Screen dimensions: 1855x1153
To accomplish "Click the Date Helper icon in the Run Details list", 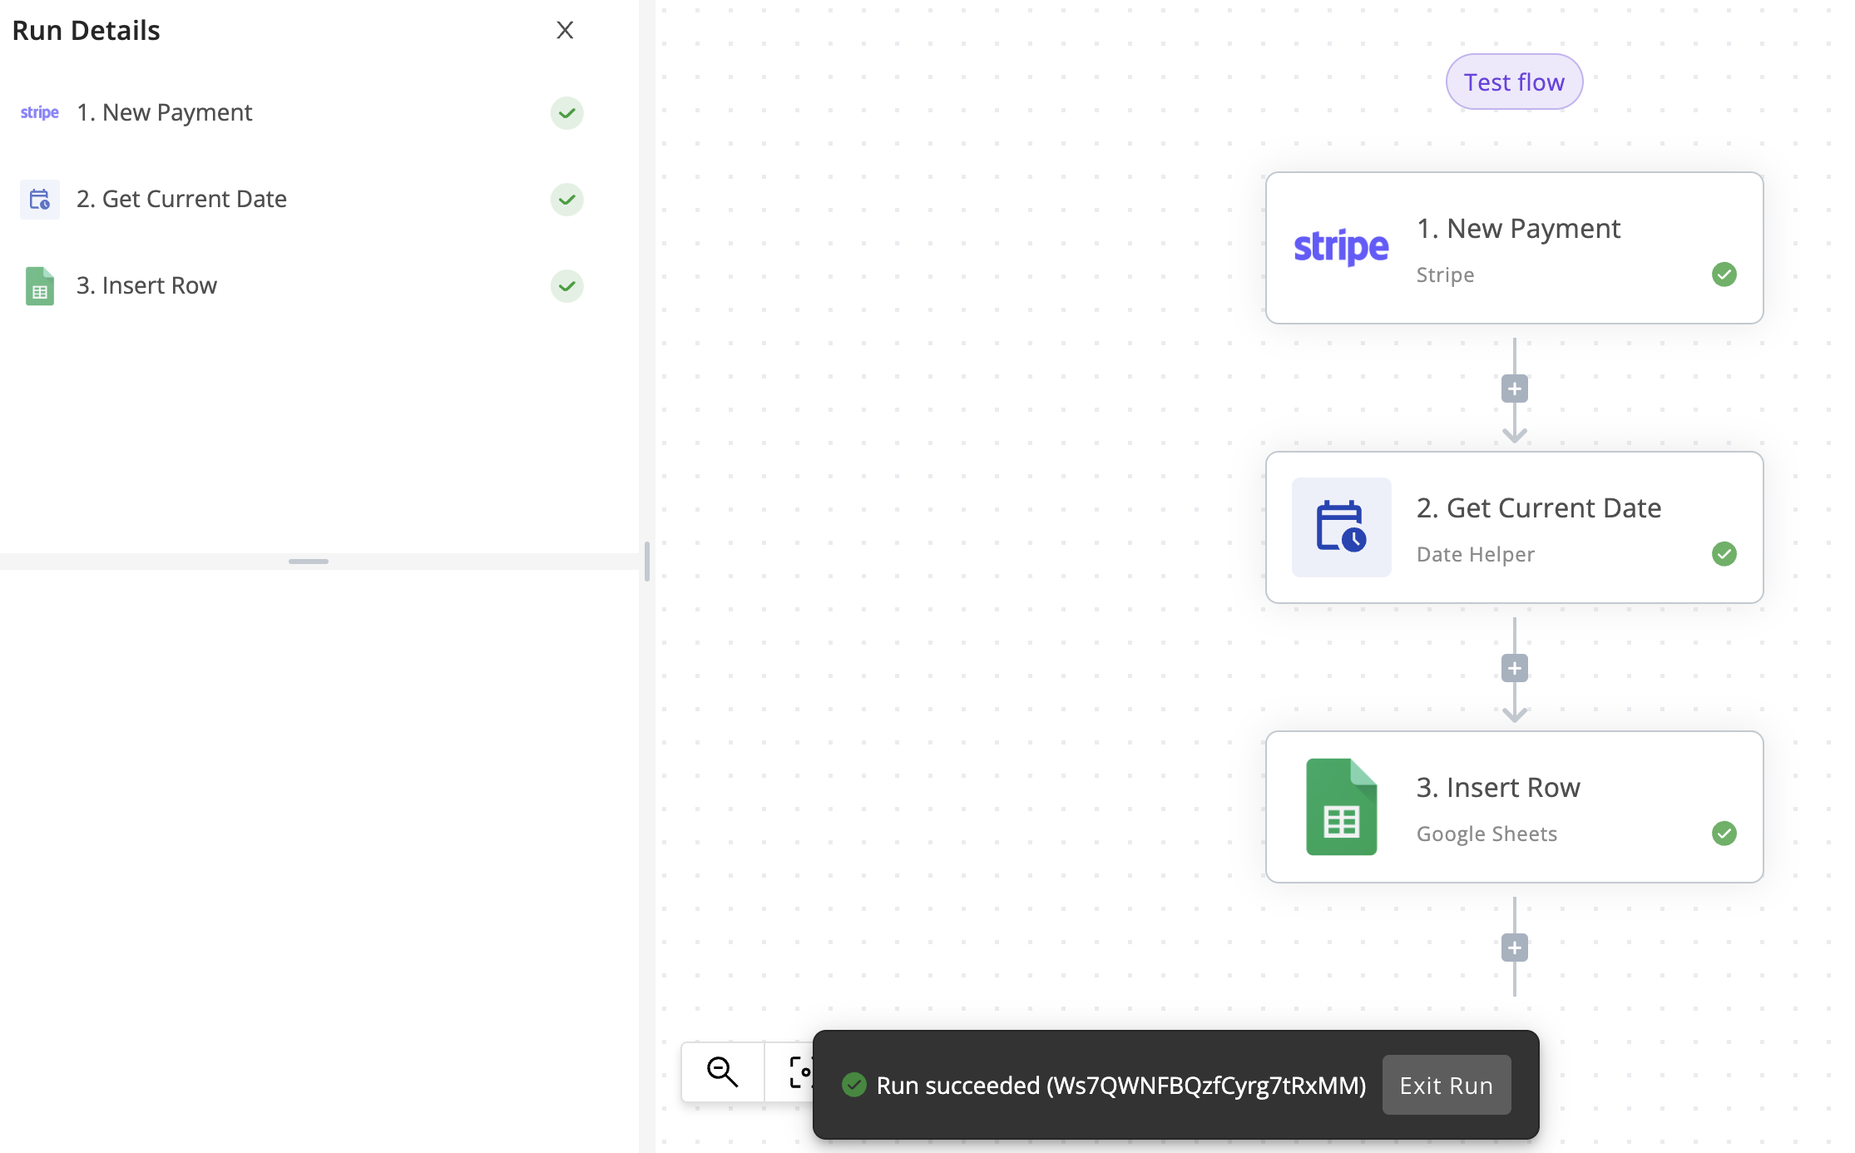I will [x=40, y=200].
